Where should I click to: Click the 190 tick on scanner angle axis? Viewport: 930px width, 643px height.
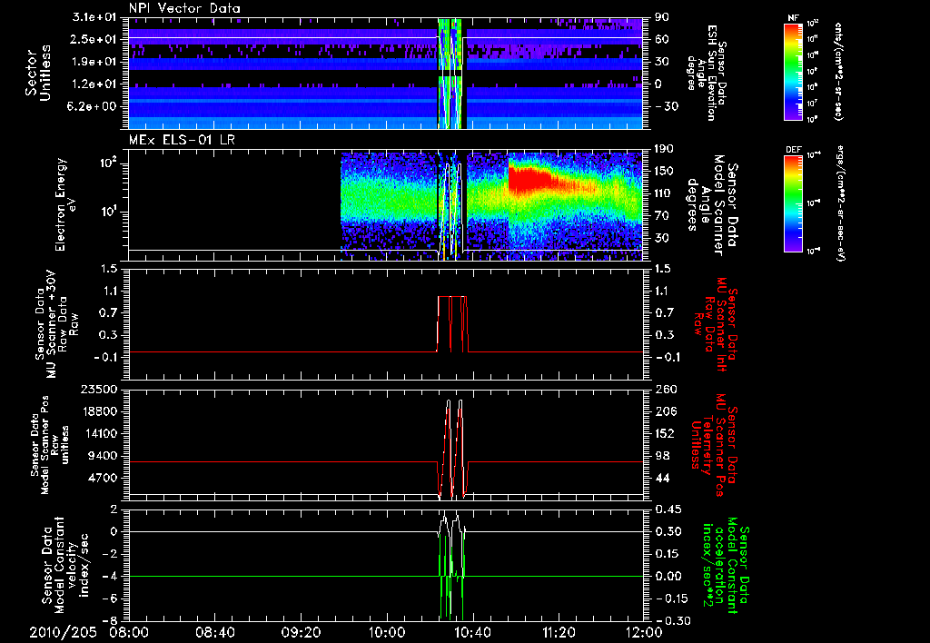click(x=666, y=149)
